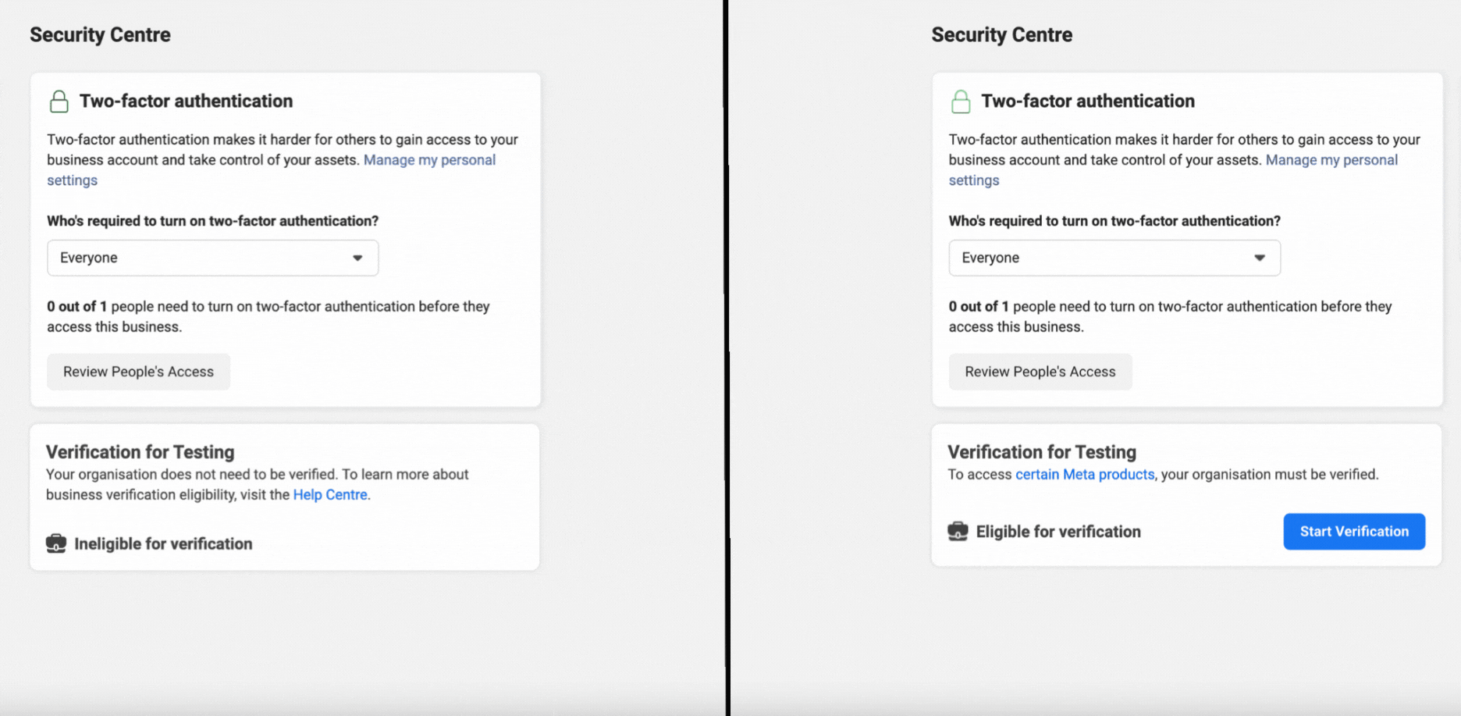Click Review People's Access on the left
This screenshot has height=716, width=1461.
[138, 372]
